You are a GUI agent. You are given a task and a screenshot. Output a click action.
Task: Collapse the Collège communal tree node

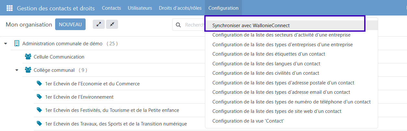(x=17, y=70)
